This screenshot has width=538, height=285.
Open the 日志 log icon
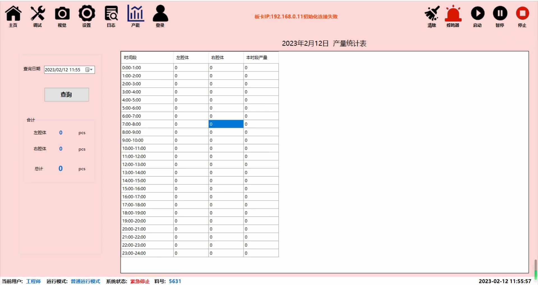[x=111, y=16]
